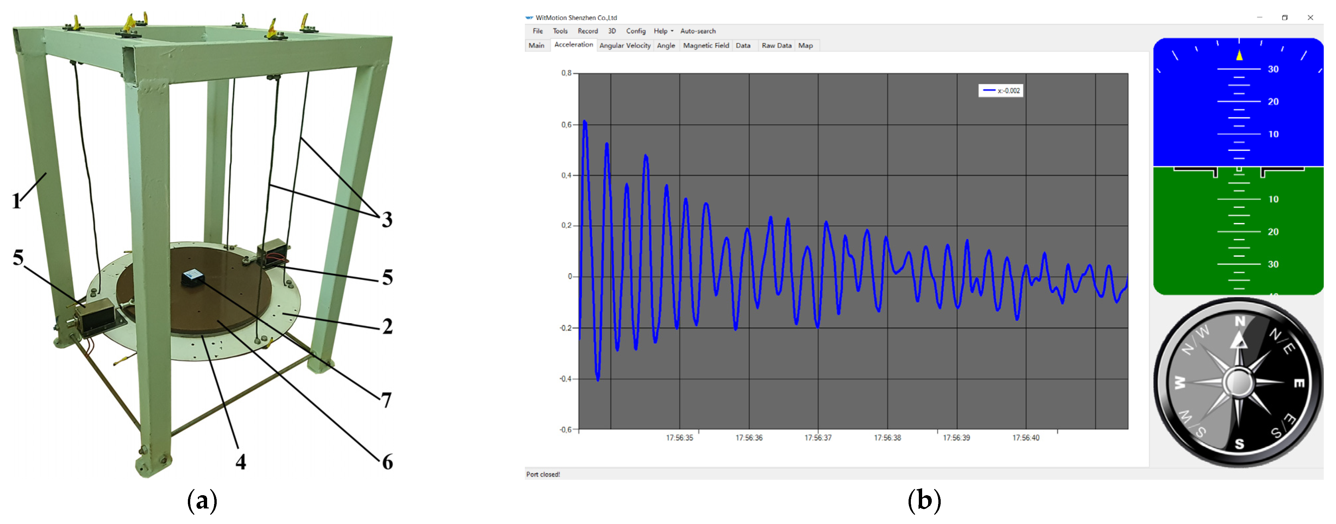The height and width of the screenshot is (524, 1336).
Task: Click the attitude indicator horizon instrument
Action: (1239, 166)
